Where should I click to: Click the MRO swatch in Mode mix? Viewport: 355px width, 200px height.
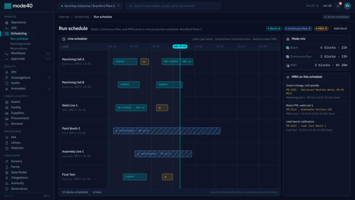(x=287, y=65)
